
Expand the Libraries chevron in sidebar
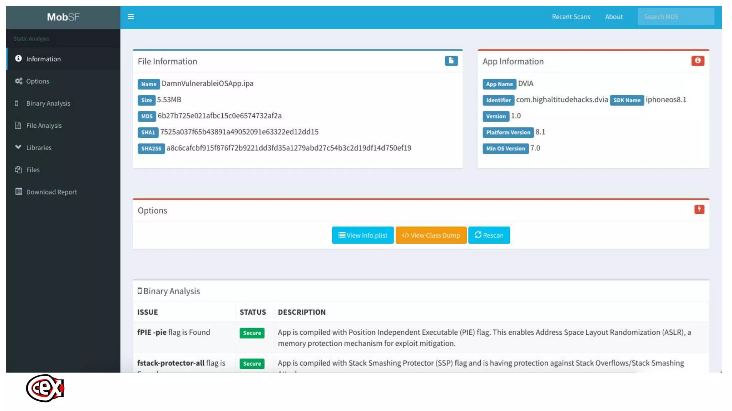click(x=18, y=147)
